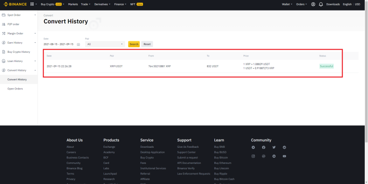Change language via English link
This screenshot has width=368, height=184.
347,4
